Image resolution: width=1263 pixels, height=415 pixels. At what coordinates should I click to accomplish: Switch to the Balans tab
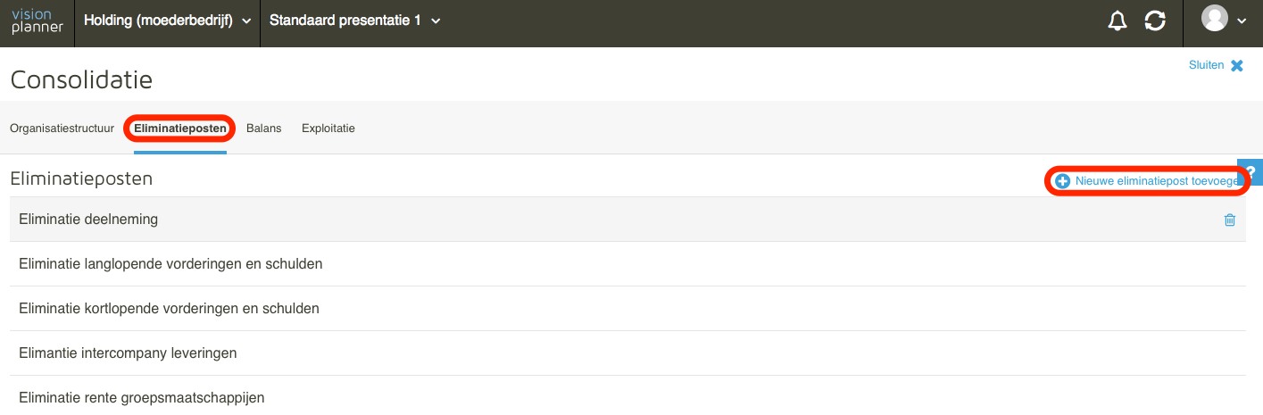[263, 129]
